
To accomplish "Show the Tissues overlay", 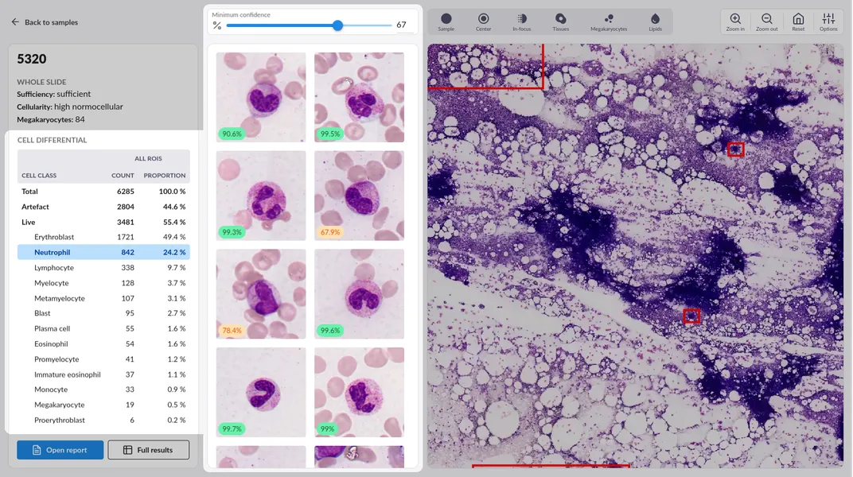I will [x=560, y=21].
